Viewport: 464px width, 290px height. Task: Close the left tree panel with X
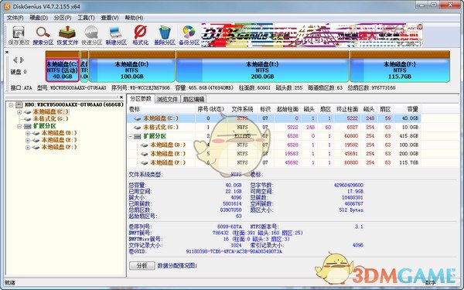tap(121, 97)
